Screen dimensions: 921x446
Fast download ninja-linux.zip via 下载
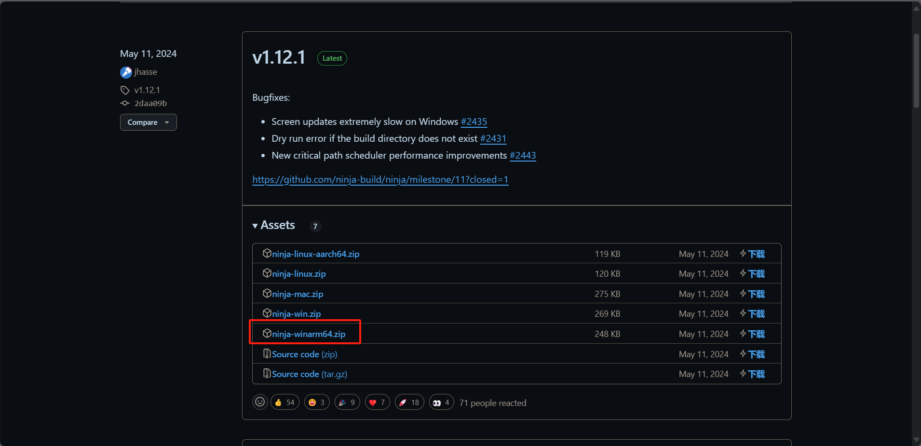(753, 274)
